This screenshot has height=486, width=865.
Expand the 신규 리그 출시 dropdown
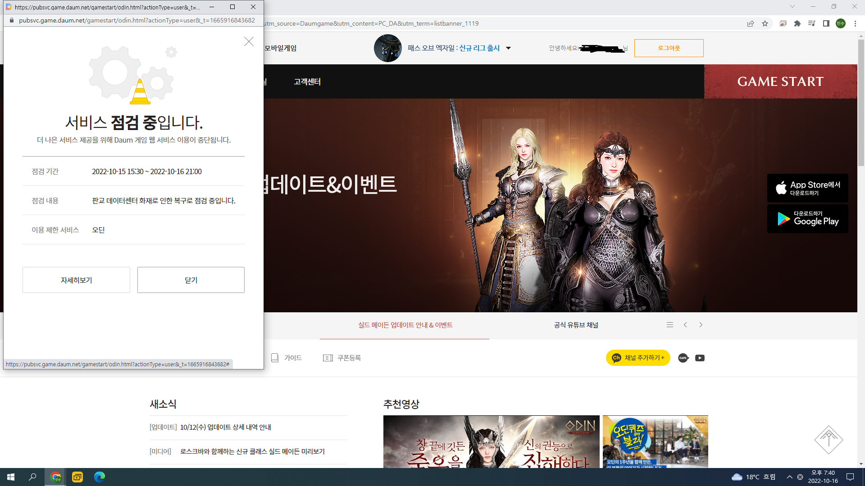pyautogui.click(x=508, y=48)
